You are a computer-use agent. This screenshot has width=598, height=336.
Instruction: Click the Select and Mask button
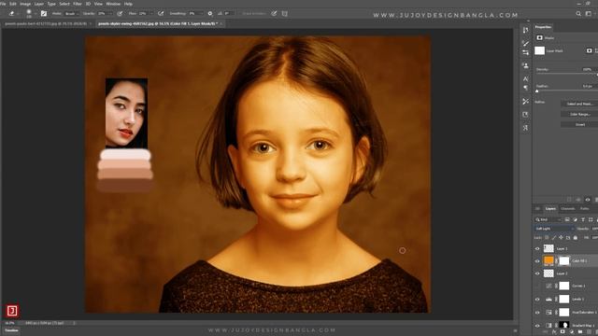579,104
